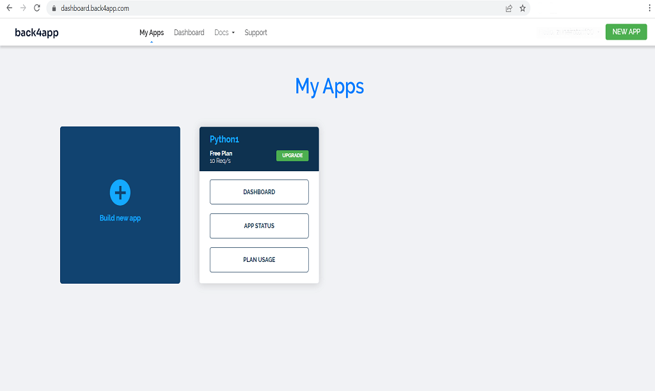Screen dimensions: 655x391
Task: Bookmark this page with the star icon
Action: 523,8
